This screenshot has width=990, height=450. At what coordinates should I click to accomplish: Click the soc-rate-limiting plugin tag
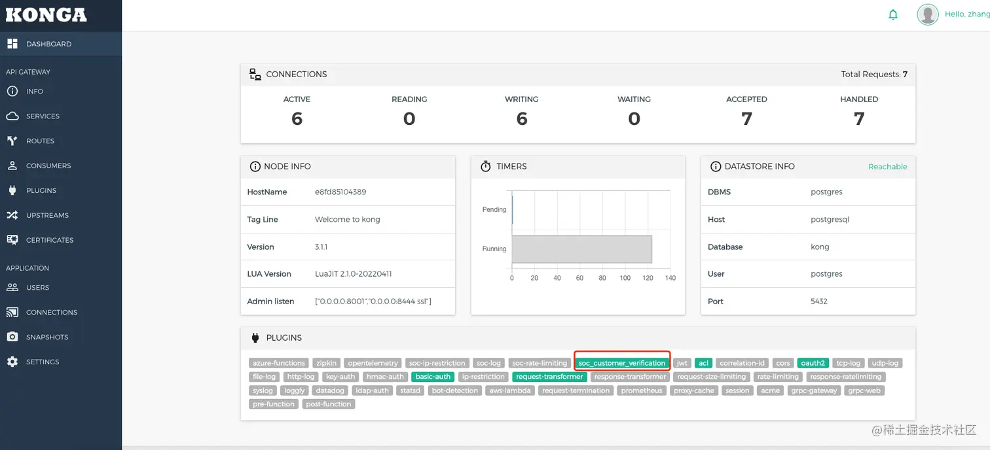click(x=540, y=363)
